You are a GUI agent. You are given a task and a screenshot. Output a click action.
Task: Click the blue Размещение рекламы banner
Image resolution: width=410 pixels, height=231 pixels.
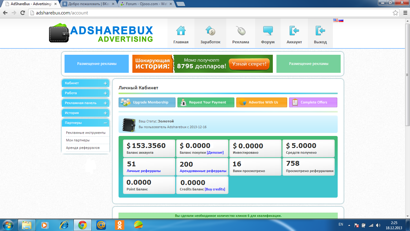coord(97,64)
